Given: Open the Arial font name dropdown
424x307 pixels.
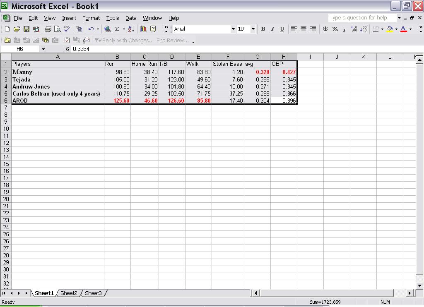Looking at the screenshot, I should 233,29.
